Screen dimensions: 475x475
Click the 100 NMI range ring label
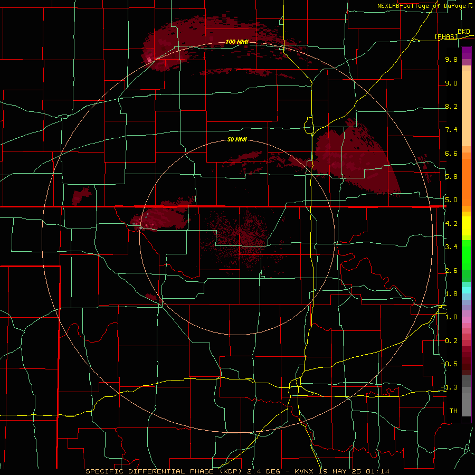[237, 42]
